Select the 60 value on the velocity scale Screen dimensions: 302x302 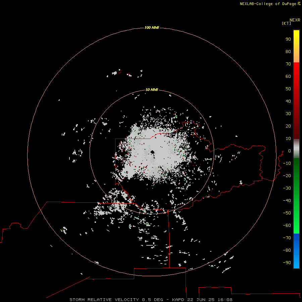(288, 76)
